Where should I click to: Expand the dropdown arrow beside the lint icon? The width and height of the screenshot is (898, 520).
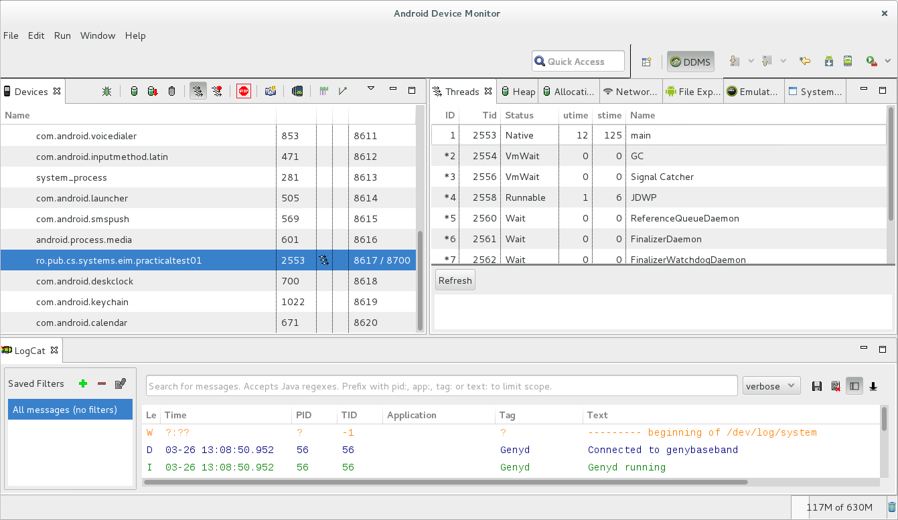[x=888, y=61]
